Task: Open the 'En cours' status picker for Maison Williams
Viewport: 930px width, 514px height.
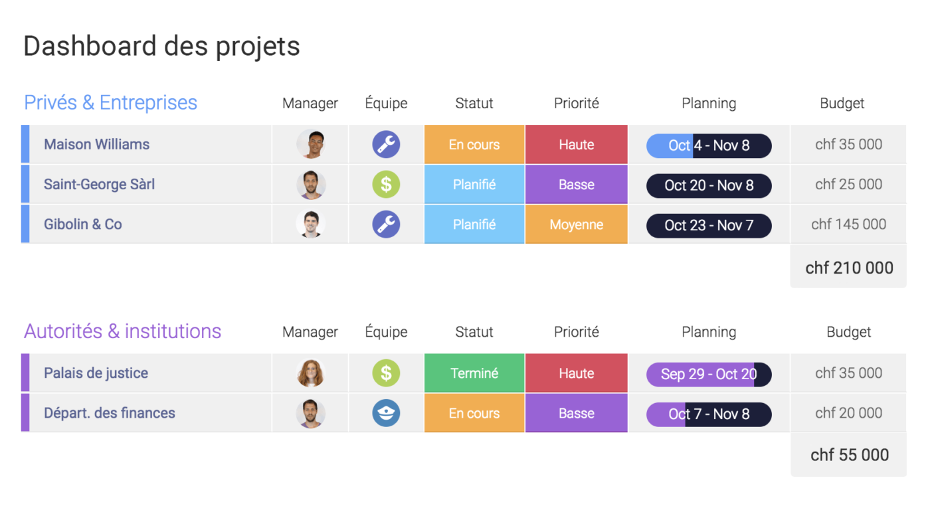Action: pos(474,144)
